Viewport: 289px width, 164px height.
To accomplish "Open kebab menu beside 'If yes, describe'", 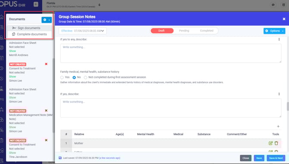I will [x=279, y=94].
